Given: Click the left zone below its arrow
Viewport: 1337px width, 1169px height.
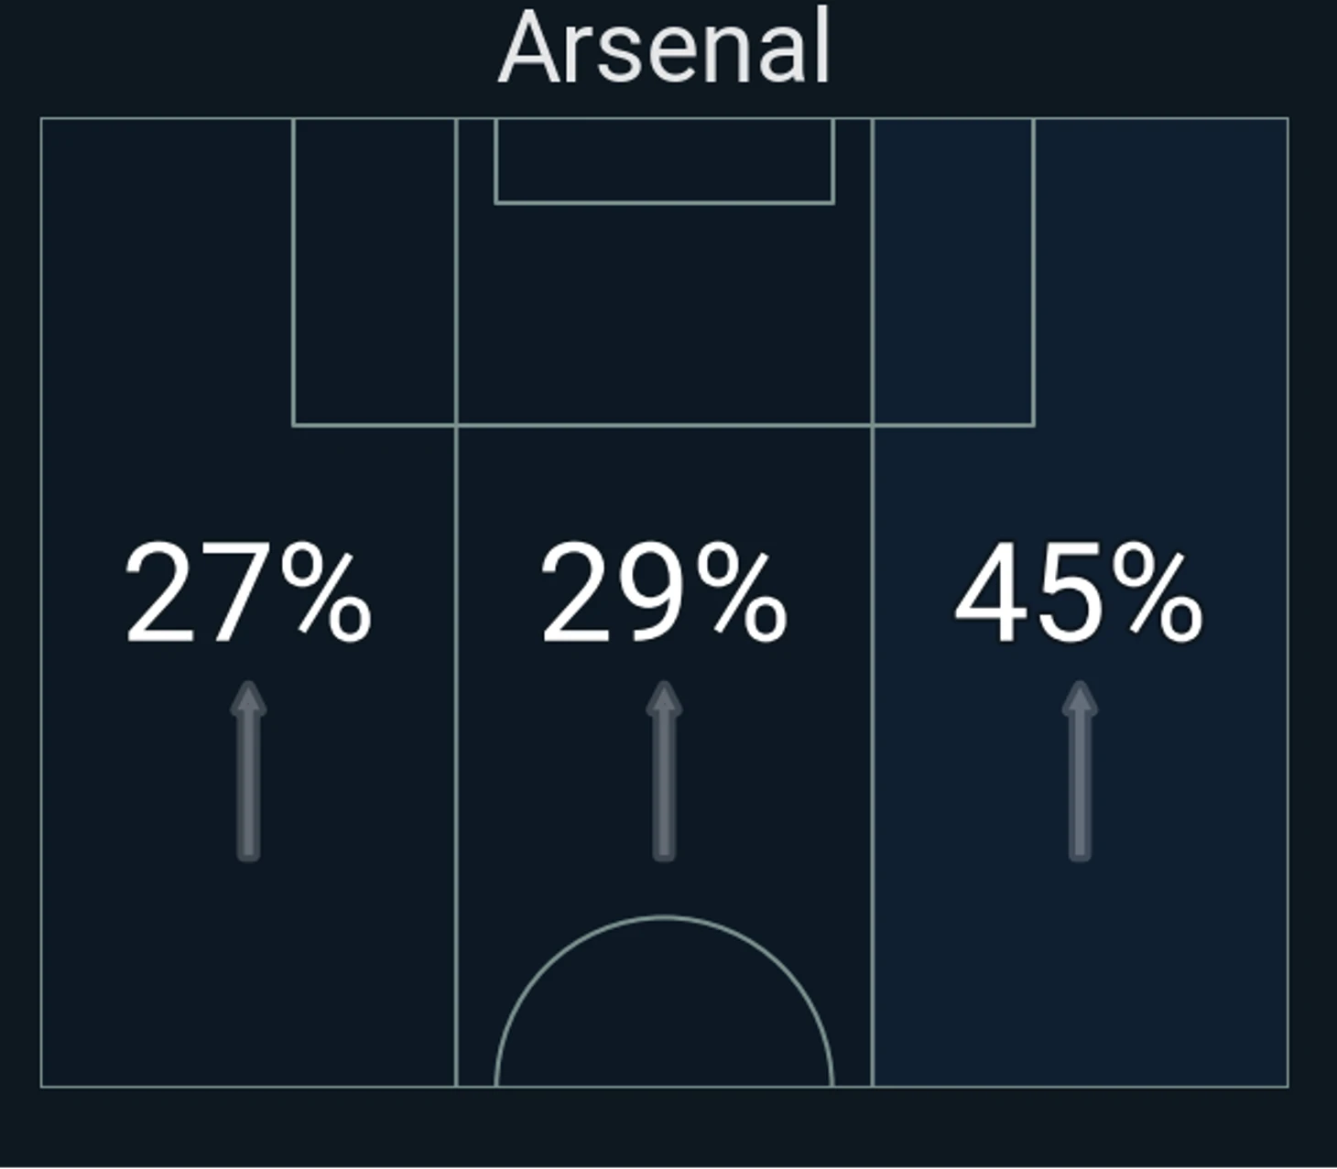Looking at the screenshot, I should pos(248,970).
